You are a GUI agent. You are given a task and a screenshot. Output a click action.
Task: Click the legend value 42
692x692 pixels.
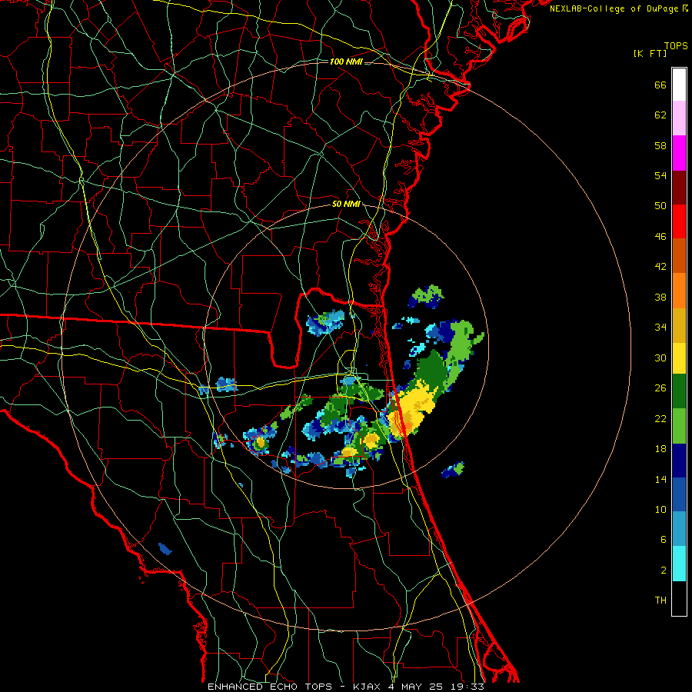(660, 267)
